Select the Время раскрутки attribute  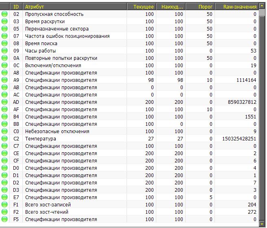click(x=45, y=22)
